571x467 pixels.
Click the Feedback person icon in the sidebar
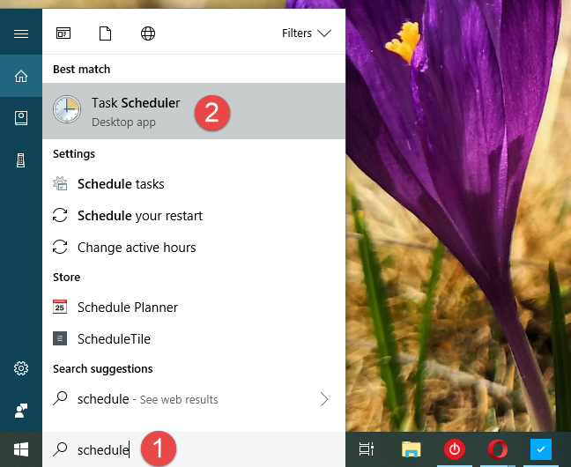coord(21,410)
